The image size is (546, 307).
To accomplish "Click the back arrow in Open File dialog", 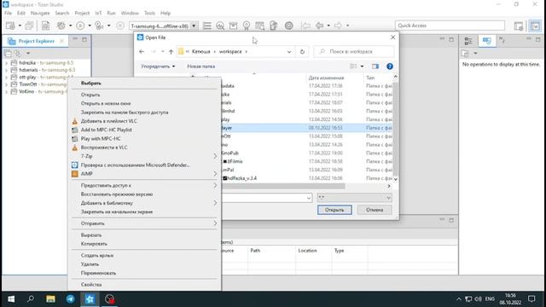I will 142,51.
